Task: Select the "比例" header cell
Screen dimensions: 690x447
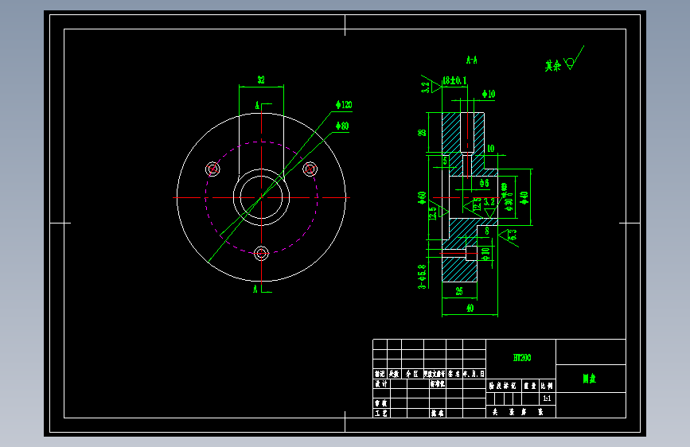Action: pyautogui.click(x=547, y=386)
